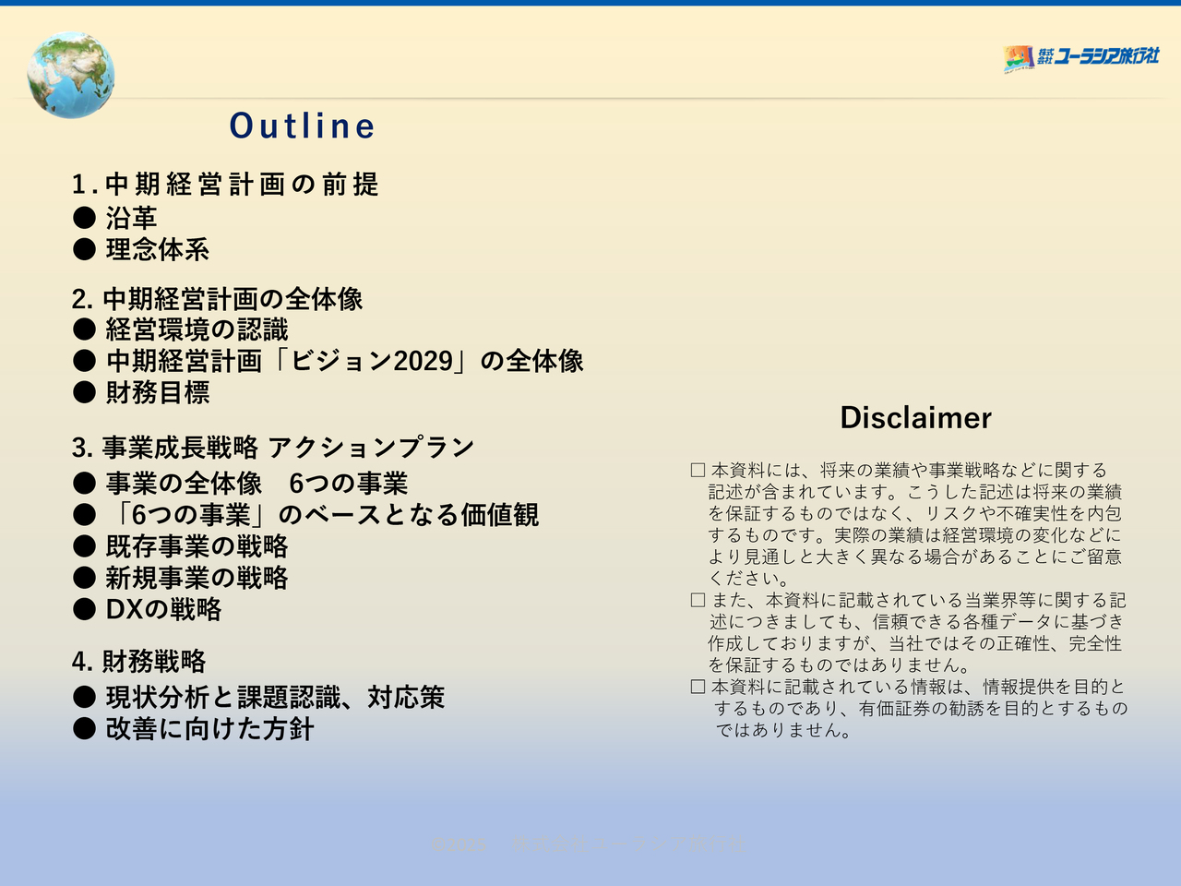The width and height of the screenshot is (1181, 886).
Task: Click the bullet dot beside 既存事業の戦略
Action: click(84, 546)
